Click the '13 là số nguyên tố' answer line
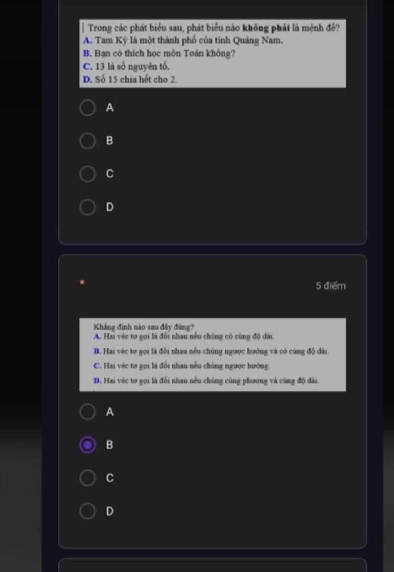Screen dimensions: 394x572 tap(126, 66)
